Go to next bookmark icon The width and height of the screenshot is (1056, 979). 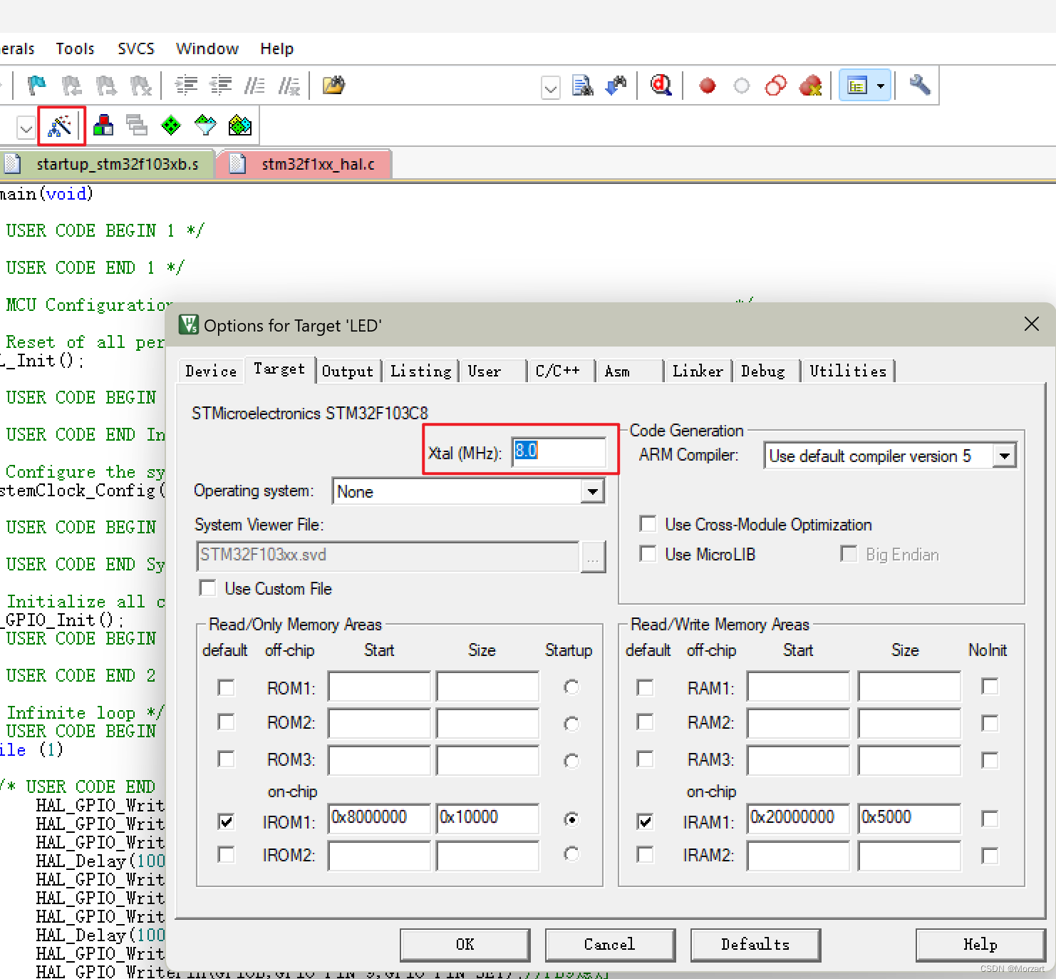pyautogui.click(x=106, y=86)
